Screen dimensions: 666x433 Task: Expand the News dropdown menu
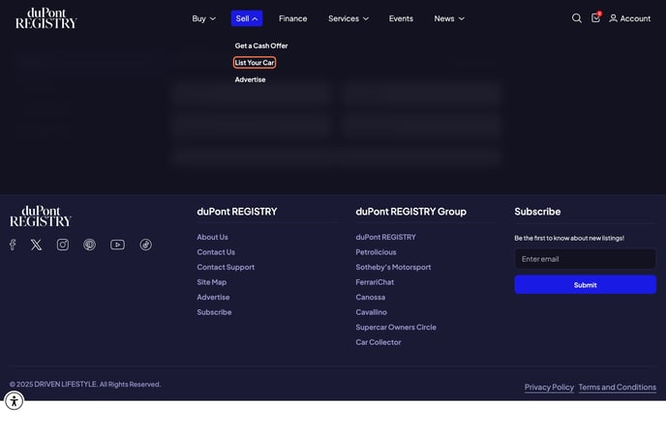coord(449,18)
